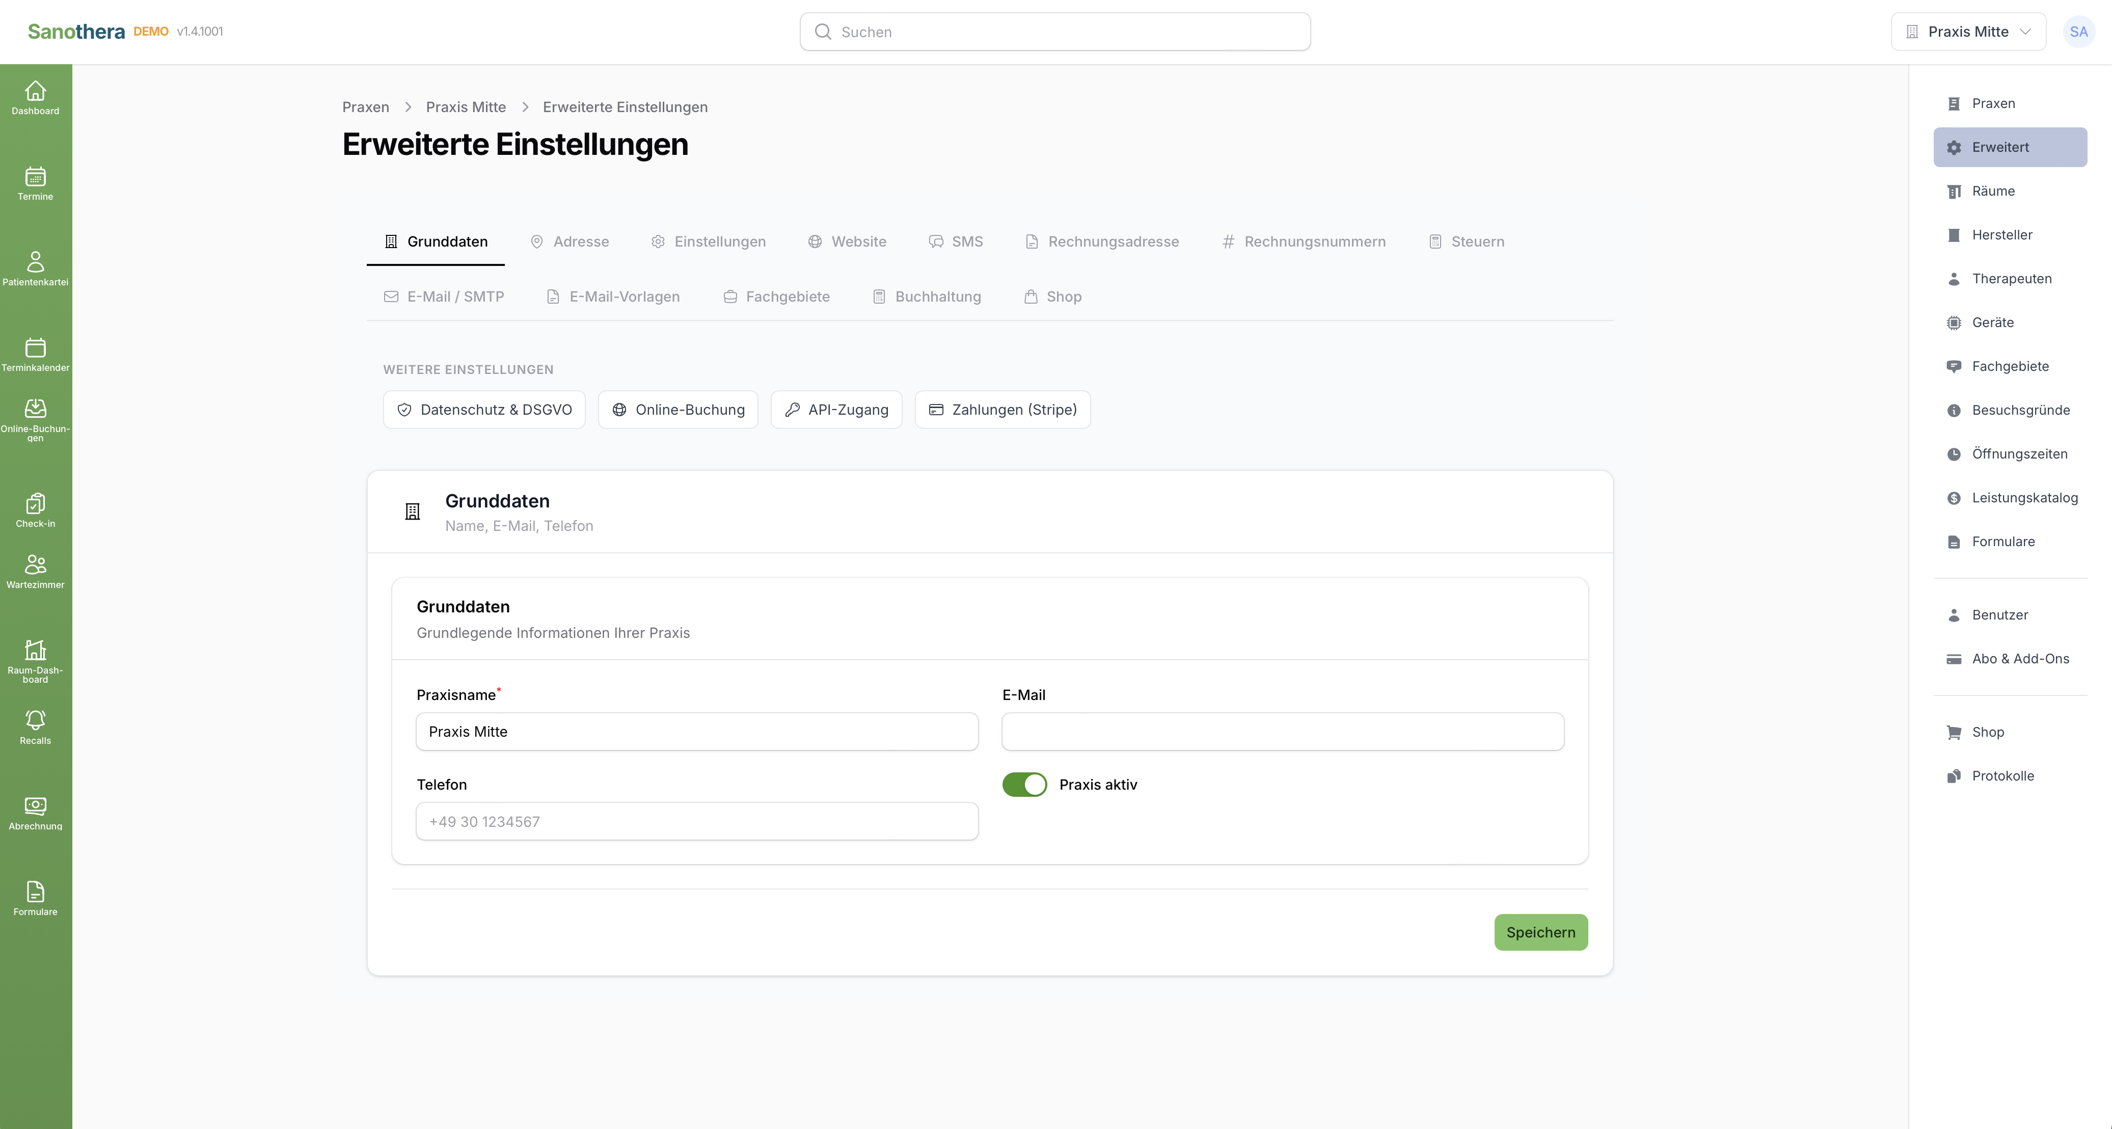Open the Website tab
The width and height of the screenshot is (2112, 1129).
[x=847, y=242]
